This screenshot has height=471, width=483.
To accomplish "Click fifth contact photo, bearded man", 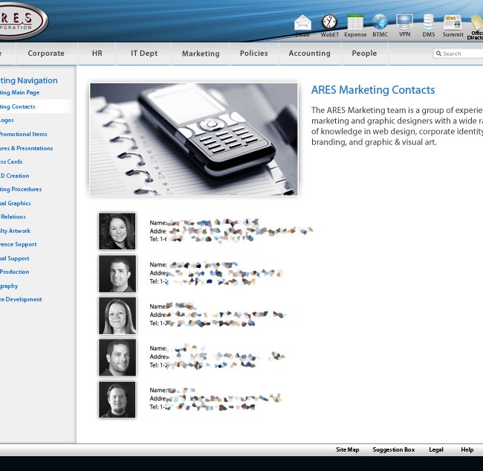I will [117, 400].
